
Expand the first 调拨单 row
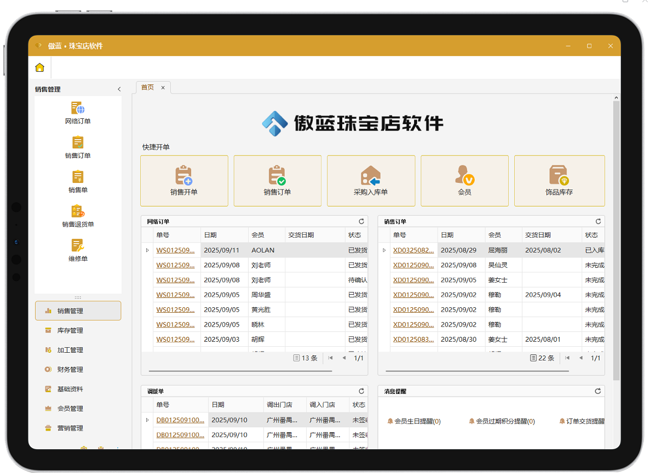click(x=146, y=420)
